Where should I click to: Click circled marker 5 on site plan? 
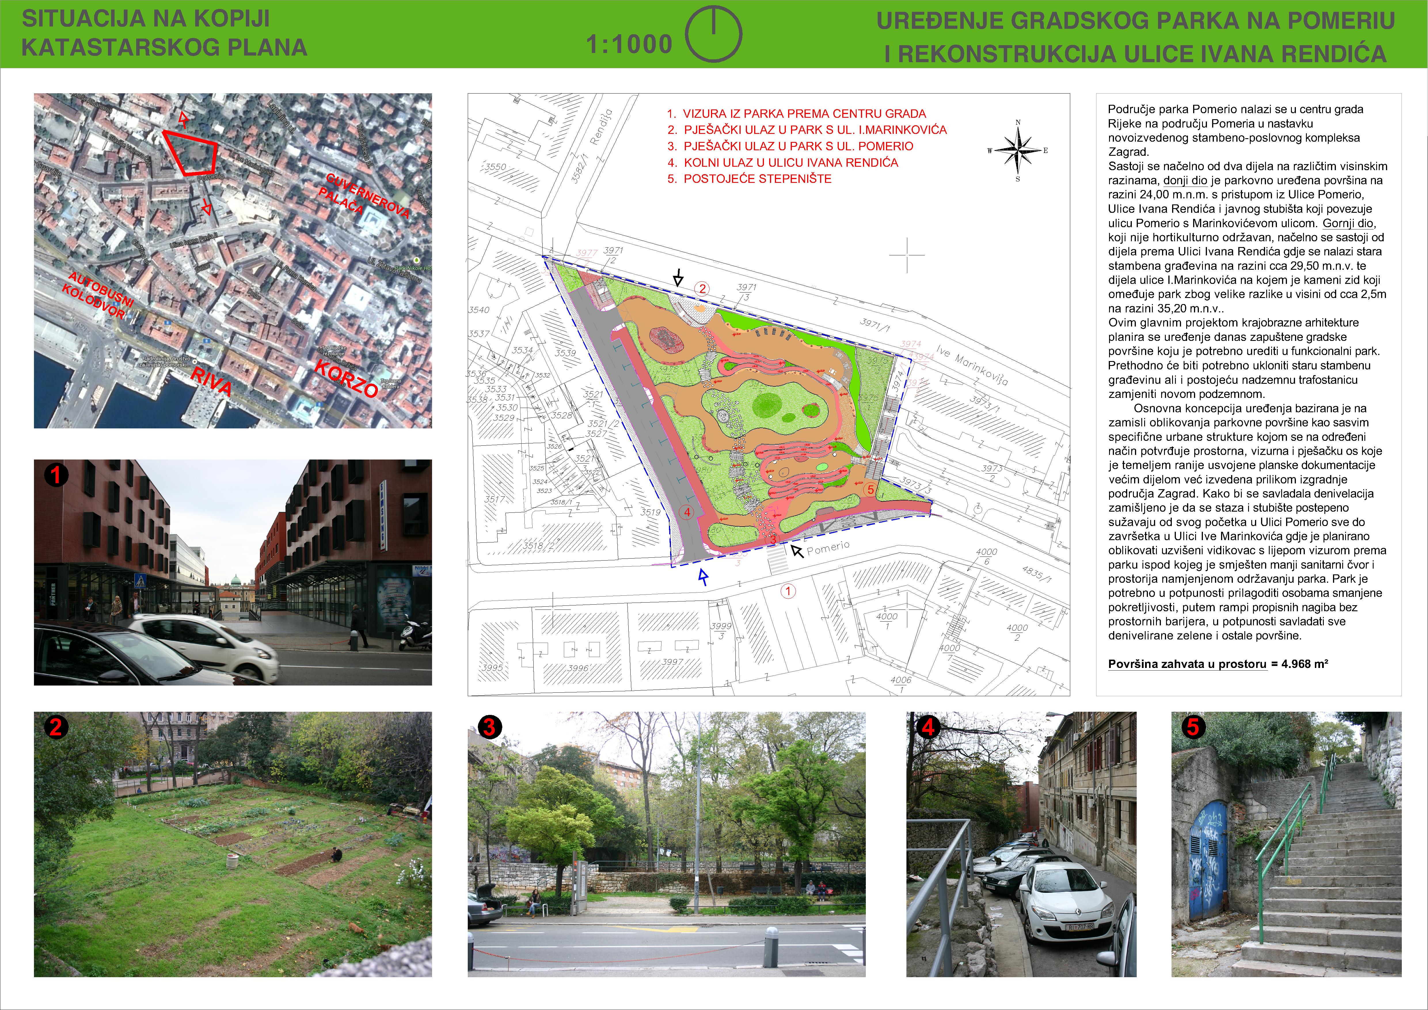[870, 489]
